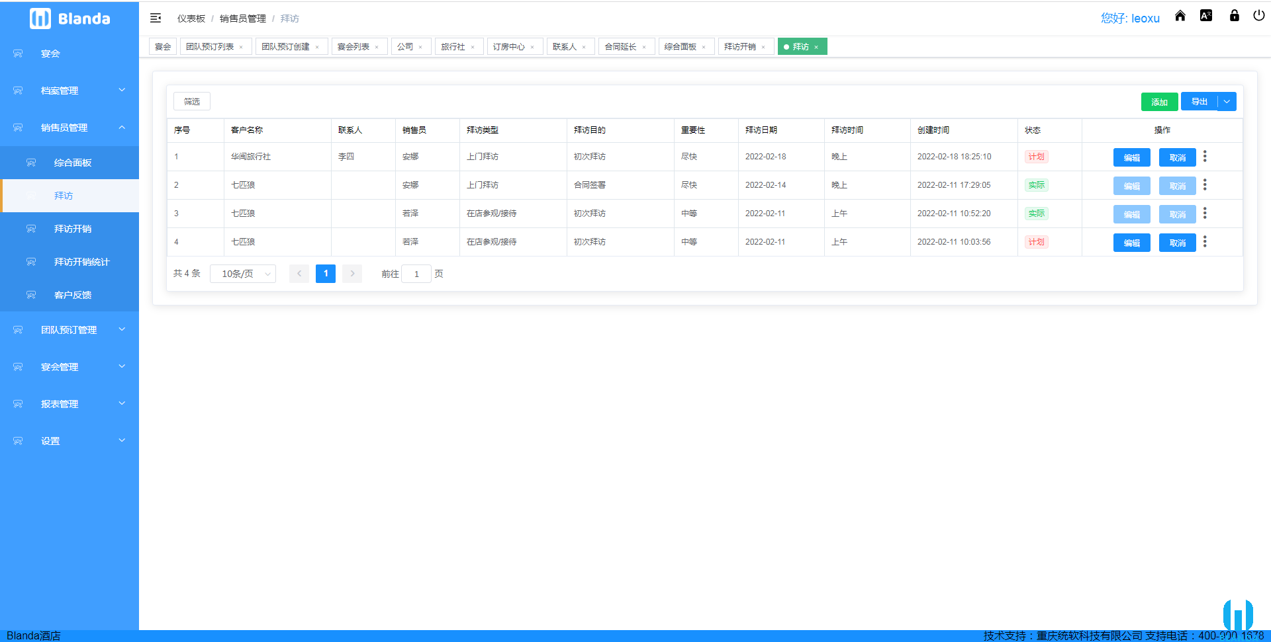
Task: Open the 10条/页 page size dropdown
Action: click(x=243, y=274)
